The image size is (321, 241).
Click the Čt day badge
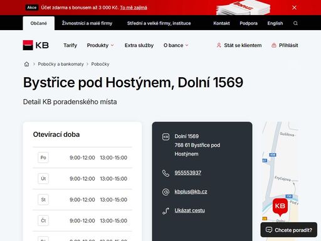[x=43, y=220]
